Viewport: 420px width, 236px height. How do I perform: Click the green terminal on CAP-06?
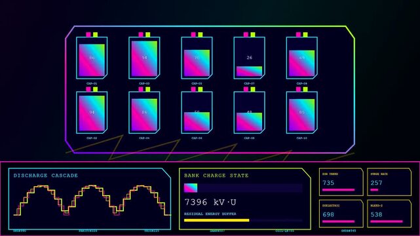(x=200, y=89)
